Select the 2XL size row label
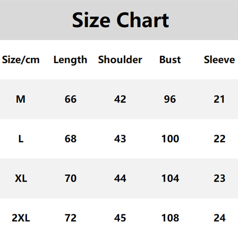 point(21,218)
